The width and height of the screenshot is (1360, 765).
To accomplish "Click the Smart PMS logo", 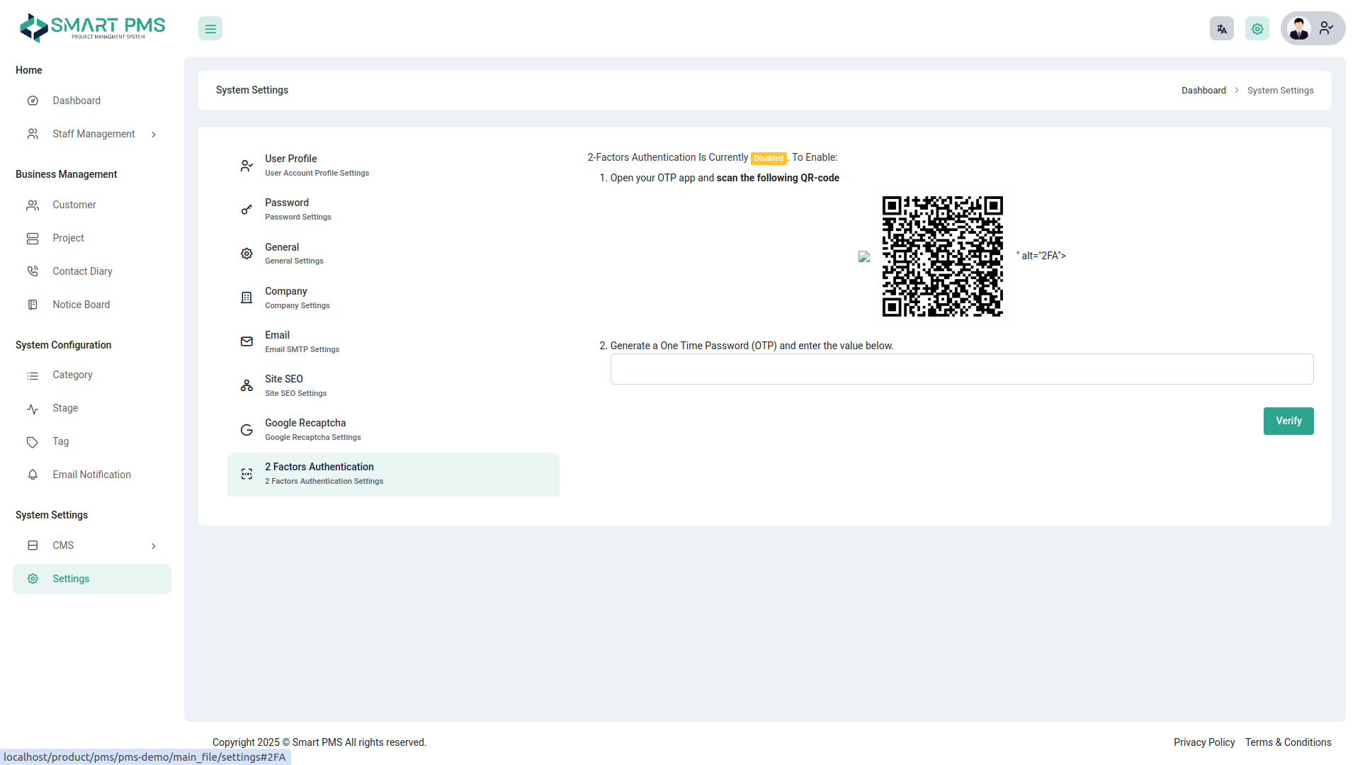I will point(92,28).
